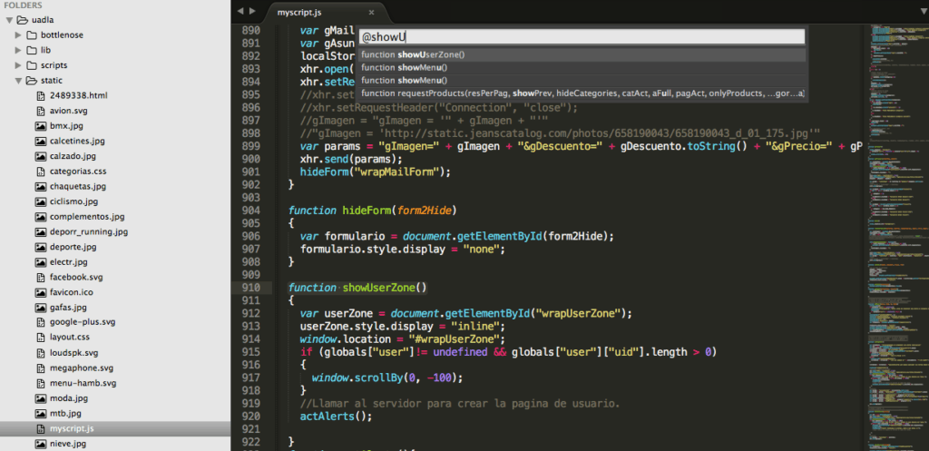Collapse the static folder
The image size is (929, 451).
(x=18, y=81)
